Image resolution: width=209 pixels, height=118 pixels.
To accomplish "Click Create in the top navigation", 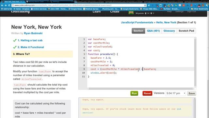I will click(x=115, y=12).
